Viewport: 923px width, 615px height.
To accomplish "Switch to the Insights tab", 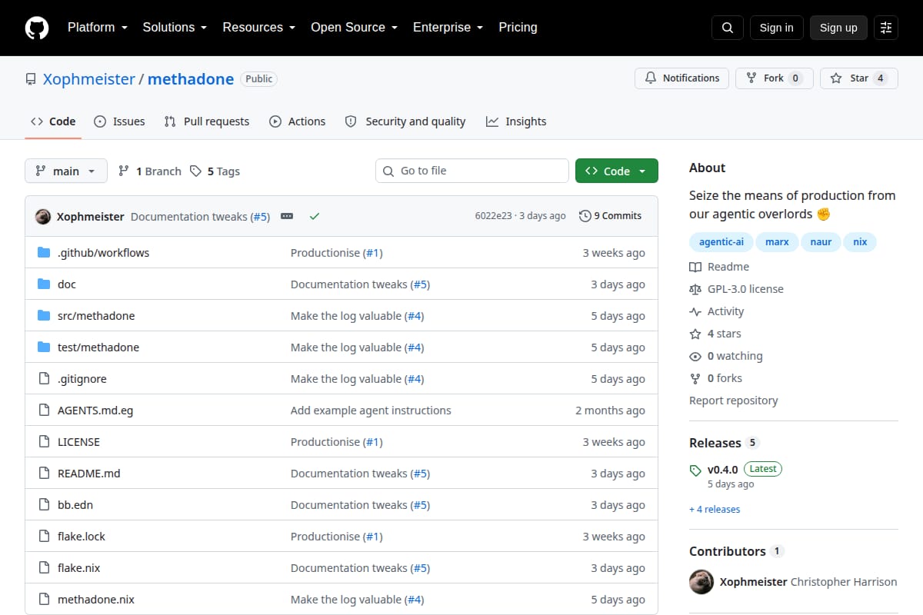I will (516, 121).
